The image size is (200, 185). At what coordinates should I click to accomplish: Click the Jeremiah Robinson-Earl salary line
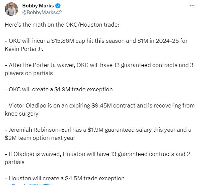pyautogui.click(x=98, y=130)
